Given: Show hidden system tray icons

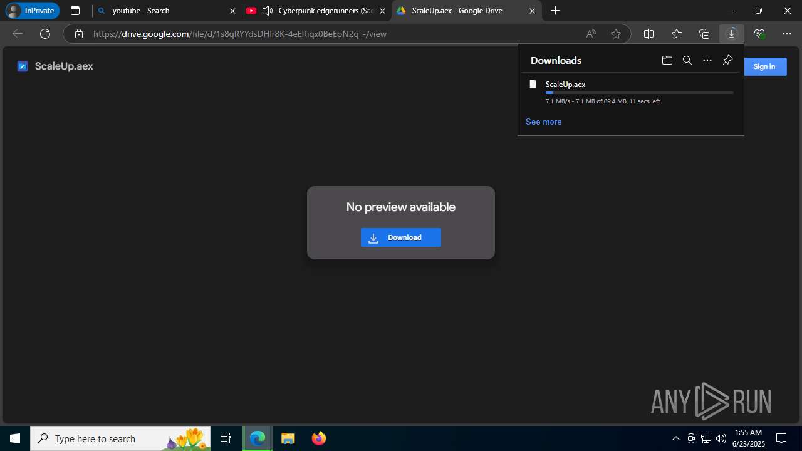Looking at the screenshot, I should (x=675, y=438).
